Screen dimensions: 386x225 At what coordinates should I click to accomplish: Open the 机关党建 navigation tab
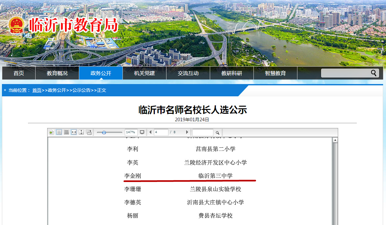tap(145, 73)
